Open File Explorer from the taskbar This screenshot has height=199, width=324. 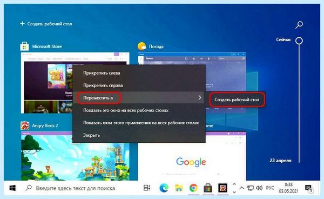pos(179,188)
